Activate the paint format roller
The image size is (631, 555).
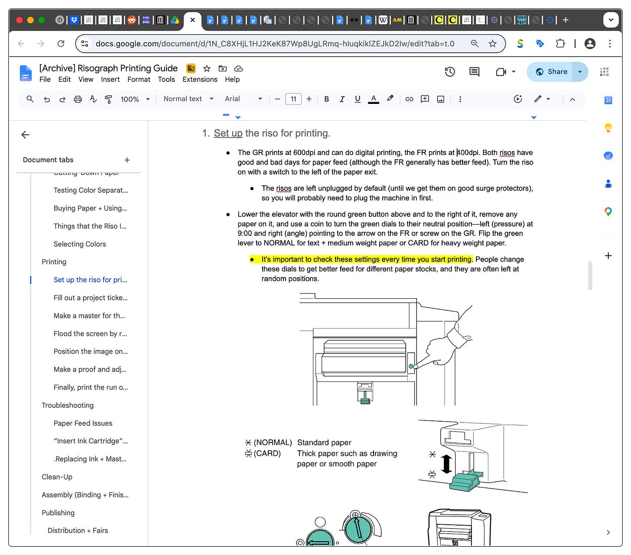[x=109, y=99]
